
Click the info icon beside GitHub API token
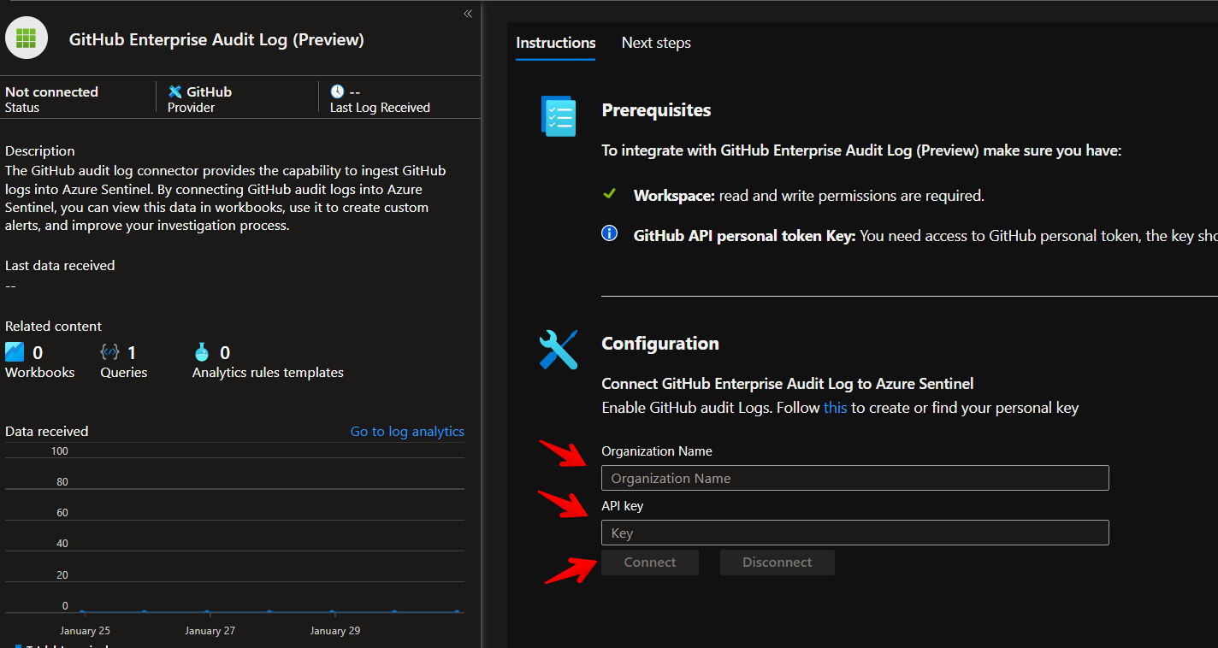pos(609,233)
